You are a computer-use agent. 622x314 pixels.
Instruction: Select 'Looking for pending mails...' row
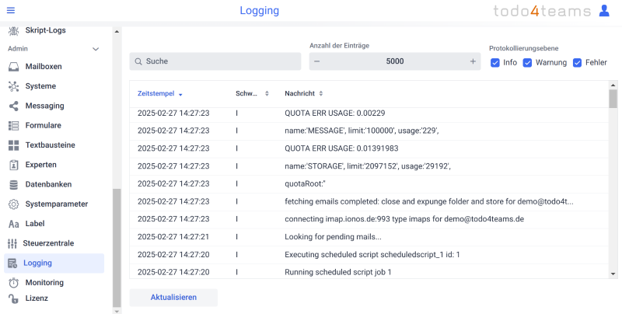coord(369,237)
